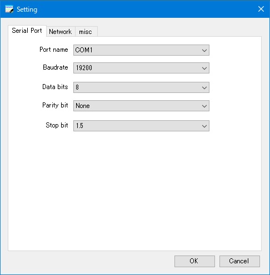Switch to the Network tab
The width and height of the screenshot is (270, 275).
pyautogui.click(x=61, y=32)
